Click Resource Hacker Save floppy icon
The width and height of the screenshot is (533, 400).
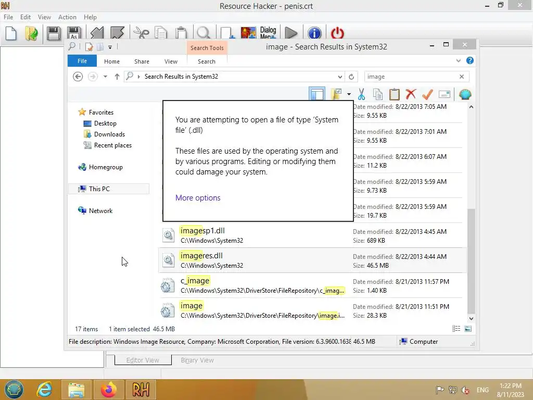54,33
